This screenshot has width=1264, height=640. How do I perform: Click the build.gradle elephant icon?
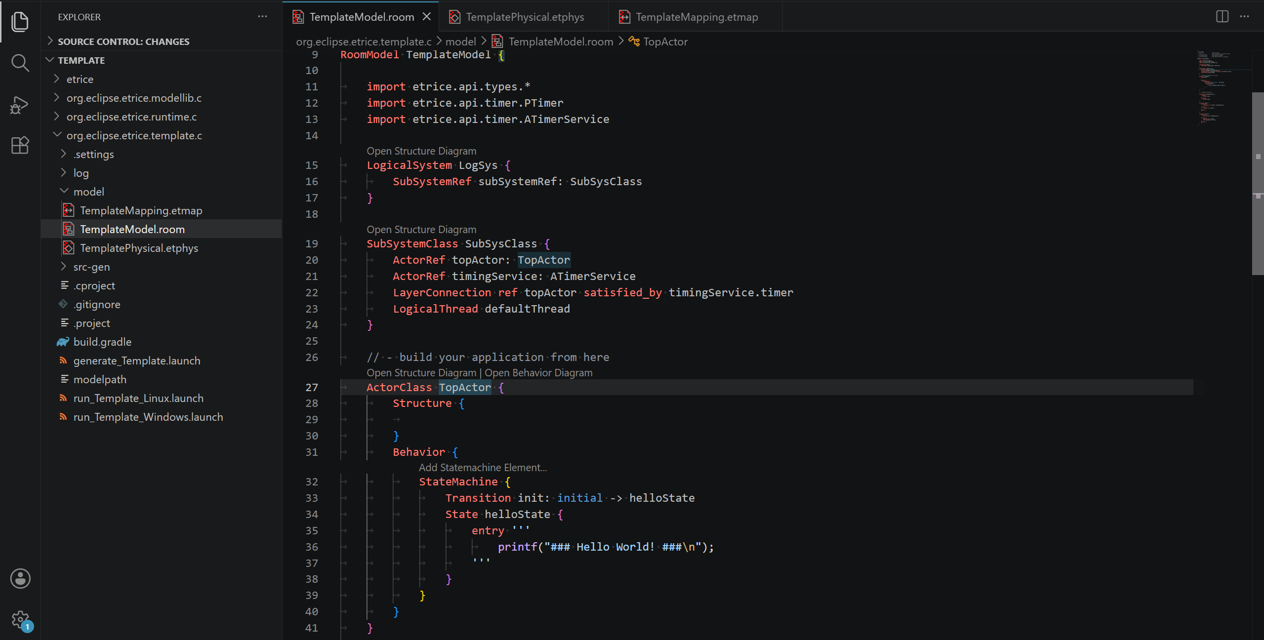(63, 342)
